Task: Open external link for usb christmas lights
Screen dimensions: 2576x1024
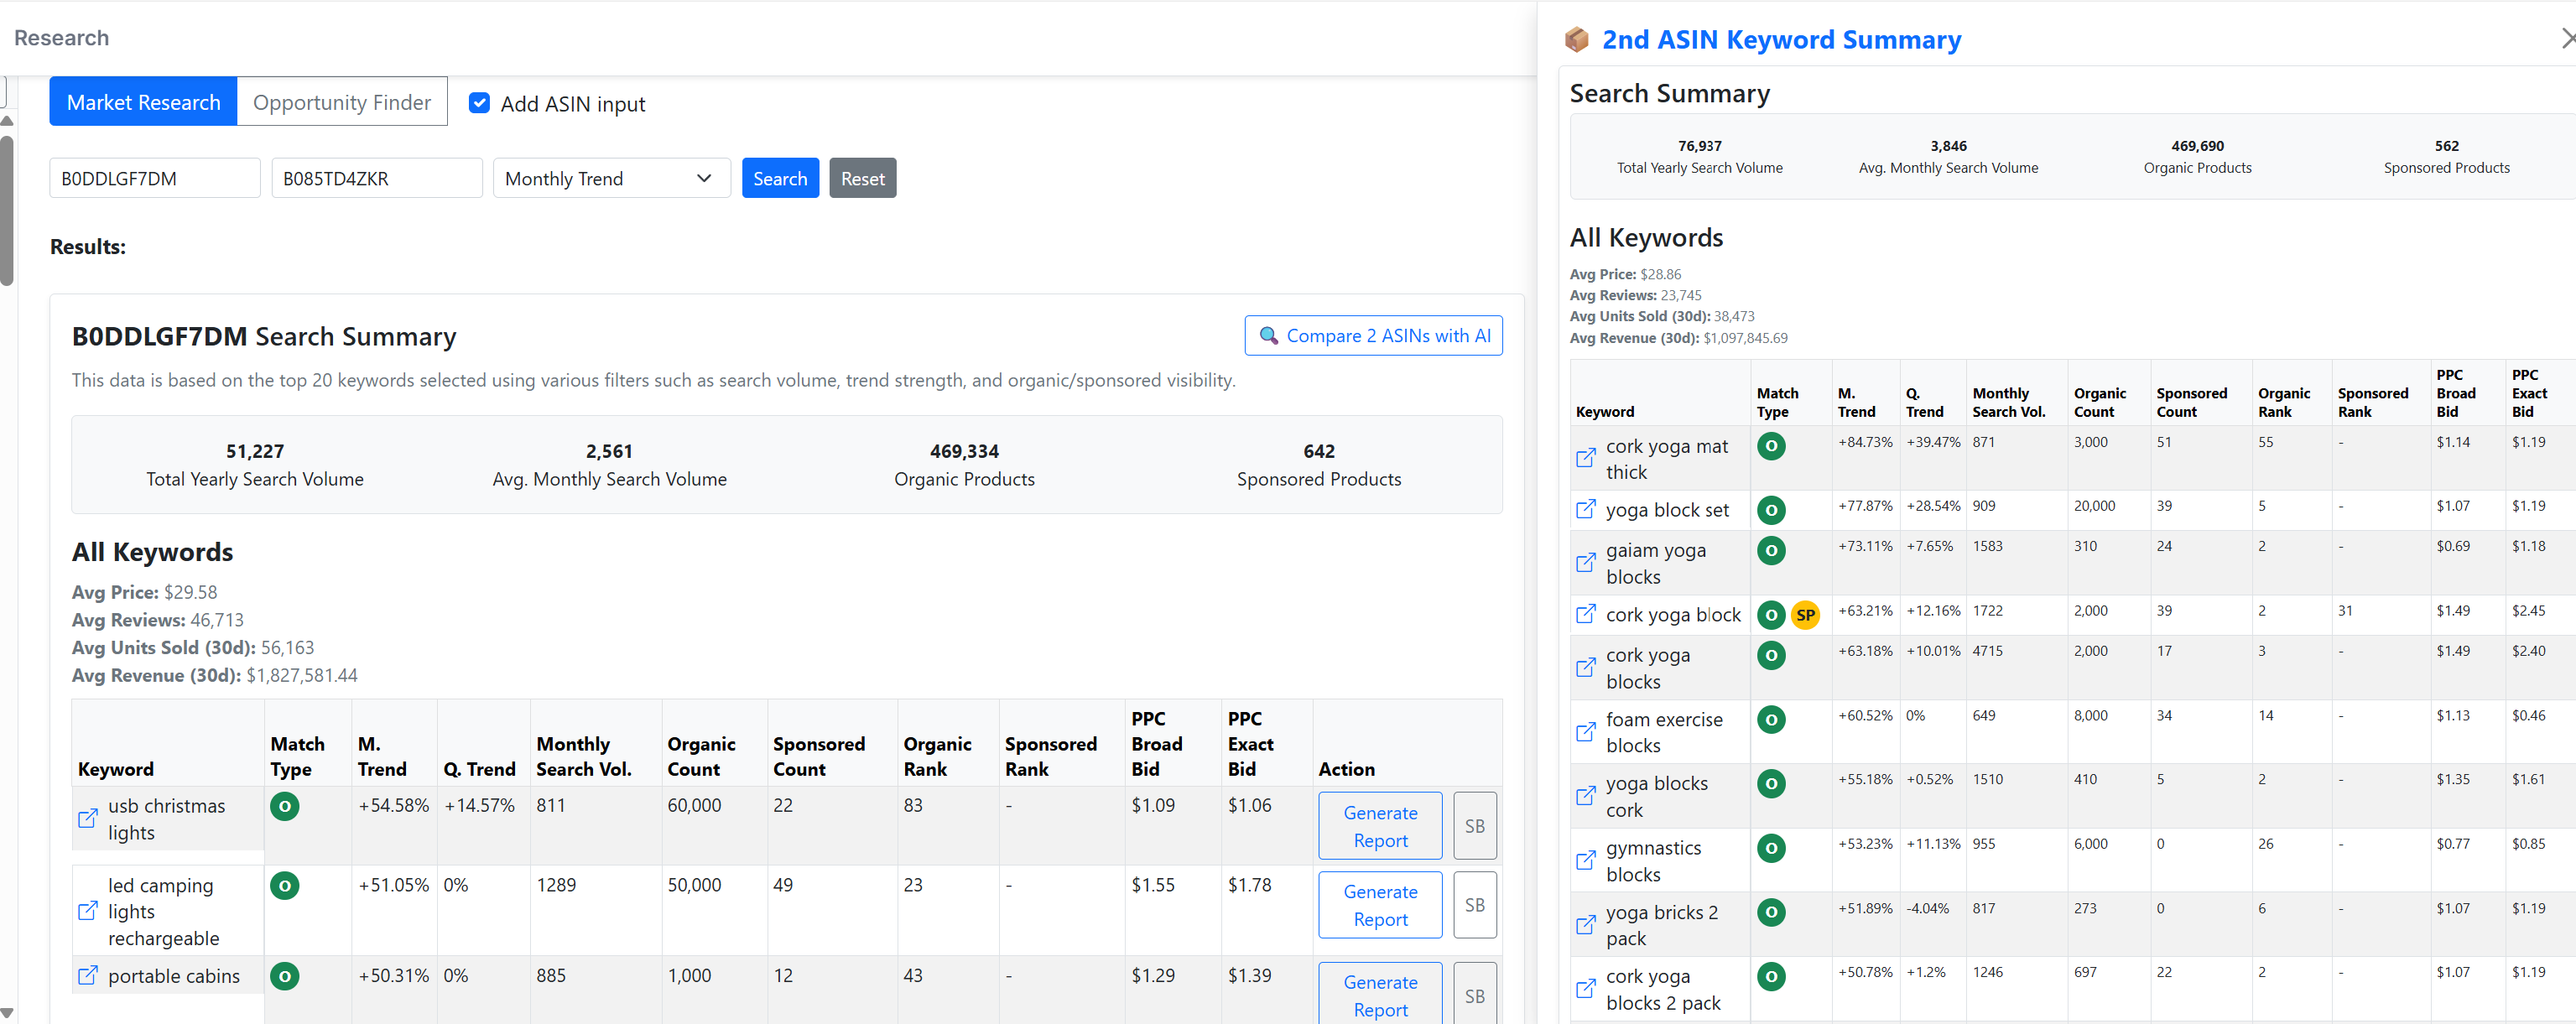Action: pyautogui.click(x=88, y=818)
